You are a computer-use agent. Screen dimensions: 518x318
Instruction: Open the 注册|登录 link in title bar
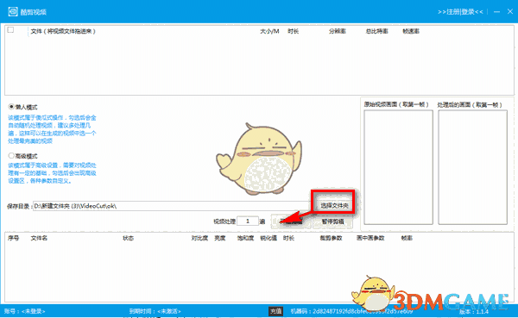tap(460, 12)
